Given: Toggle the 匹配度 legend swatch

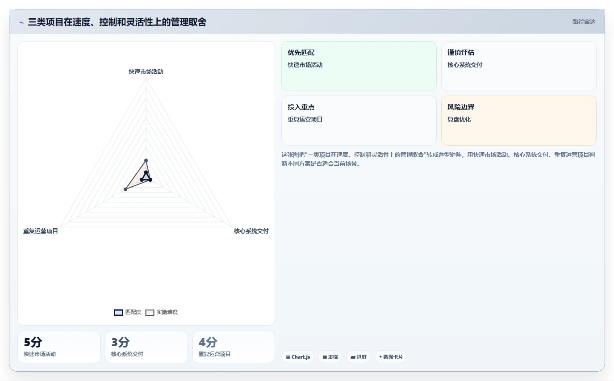Looking at the screenshot, I should (x=118, y=312).
